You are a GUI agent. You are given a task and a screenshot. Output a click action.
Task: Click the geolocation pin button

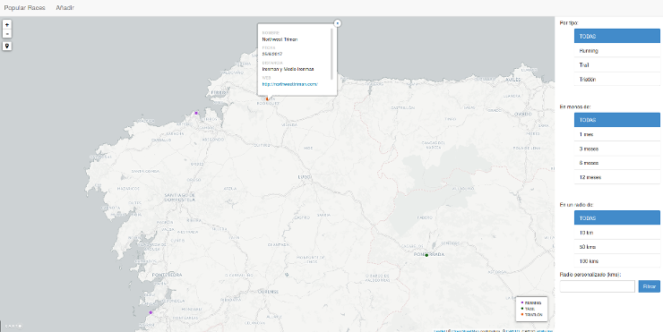pyautogui.click(x=7, y=46)
